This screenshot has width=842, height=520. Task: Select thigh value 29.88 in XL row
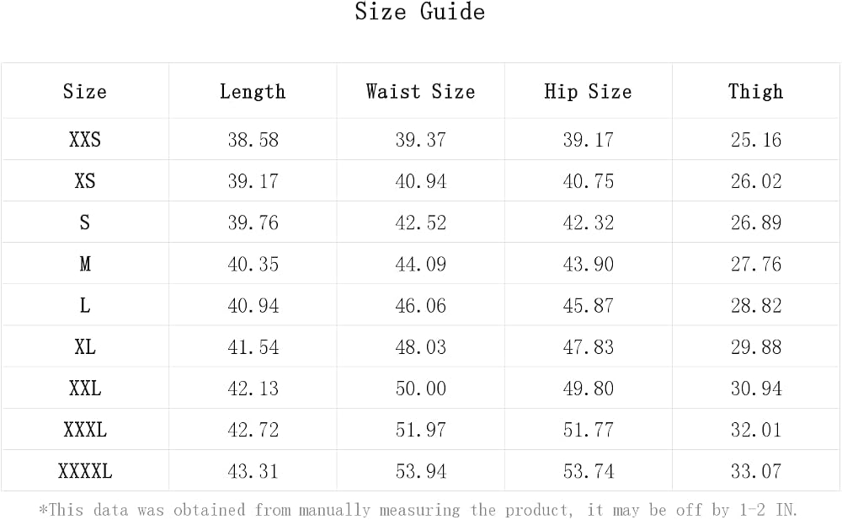pyautogui.click(x=755, y=347)
